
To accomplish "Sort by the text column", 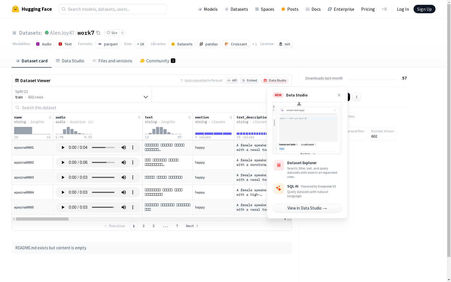I will click(x=189, y=117).
